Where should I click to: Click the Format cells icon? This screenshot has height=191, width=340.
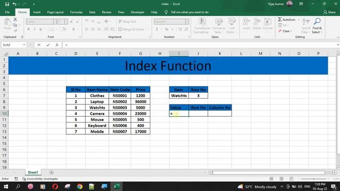(x=268, y=22)
